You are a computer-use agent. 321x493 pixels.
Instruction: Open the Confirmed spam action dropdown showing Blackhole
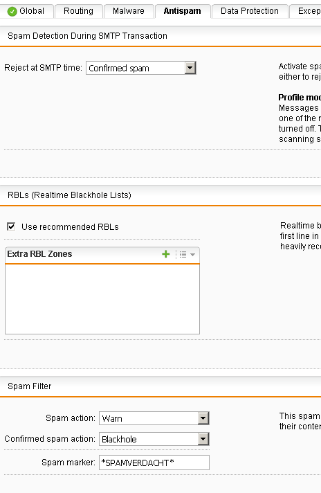154,439
